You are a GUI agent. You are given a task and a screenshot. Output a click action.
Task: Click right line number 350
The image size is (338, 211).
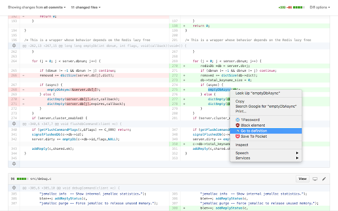175,144
